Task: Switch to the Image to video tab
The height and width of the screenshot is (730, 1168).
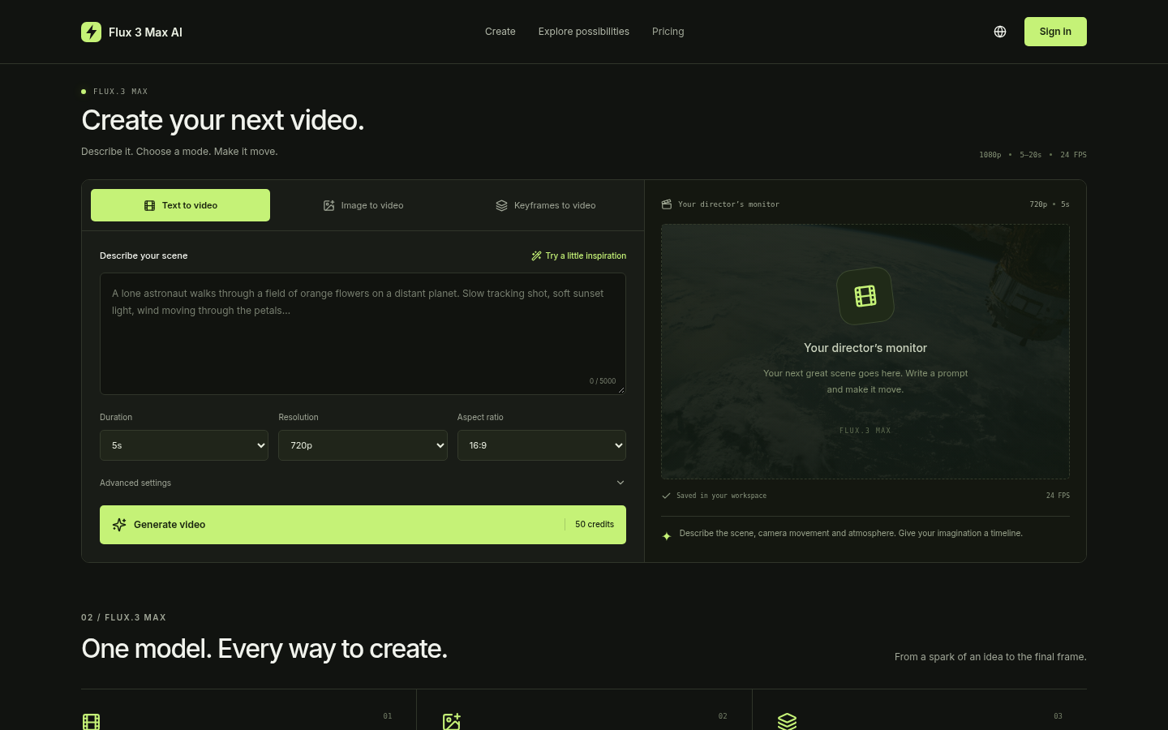Action: coord(363,205)
